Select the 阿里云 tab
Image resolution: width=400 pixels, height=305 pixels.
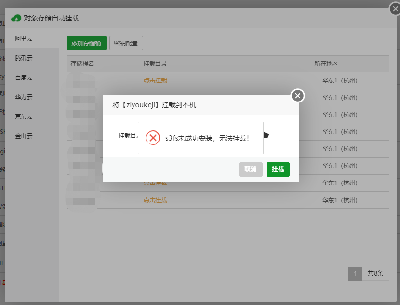click(x=32, y=38)
